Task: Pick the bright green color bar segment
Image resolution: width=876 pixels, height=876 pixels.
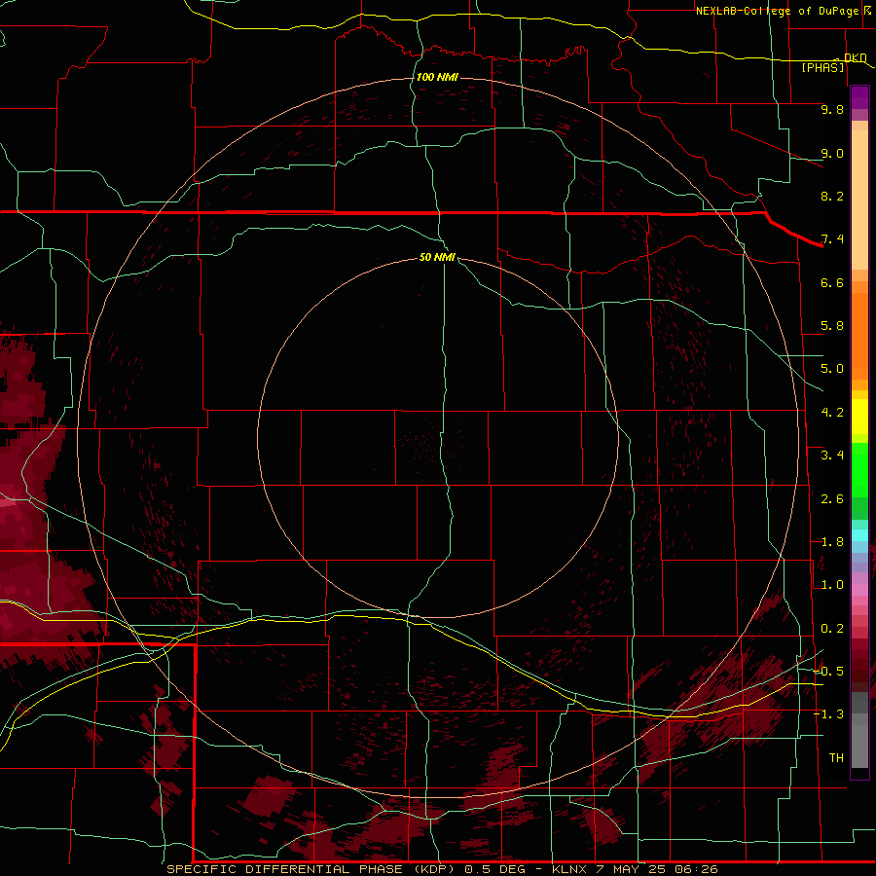Action: pos(859,471)
